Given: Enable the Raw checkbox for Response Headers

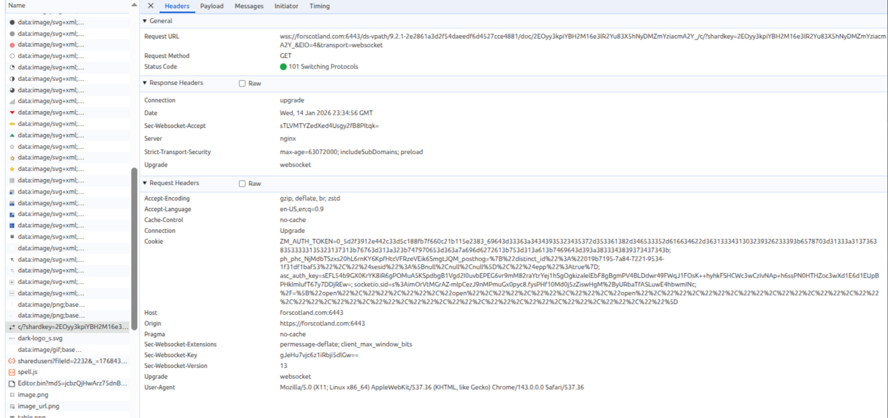Looking at the screenshot, I should [242, 83].
